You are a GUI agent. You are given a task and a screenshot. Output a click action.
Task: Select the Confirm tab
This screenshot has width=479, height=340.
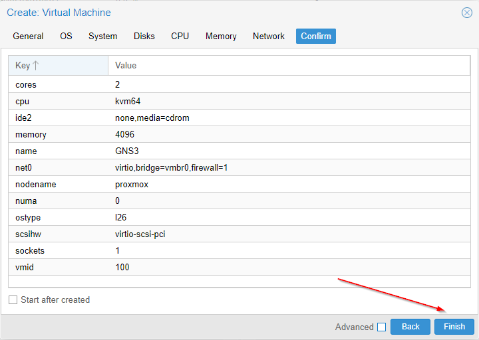click(x=316, y=37)
